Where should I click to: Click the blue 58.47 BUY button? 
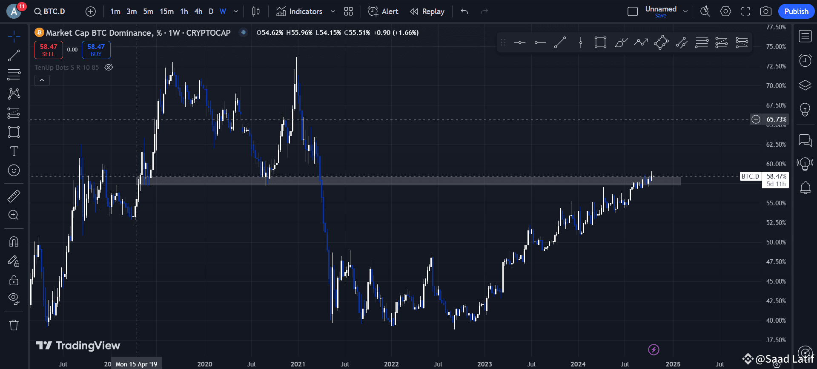(x=96, y=50)
